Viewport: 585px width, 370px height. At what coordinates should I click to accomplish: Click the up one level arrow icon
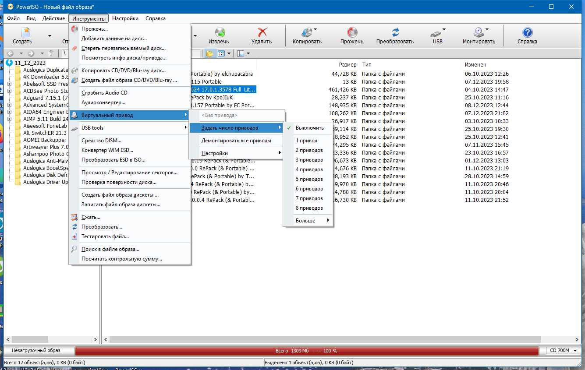click(x=51, y=53)
